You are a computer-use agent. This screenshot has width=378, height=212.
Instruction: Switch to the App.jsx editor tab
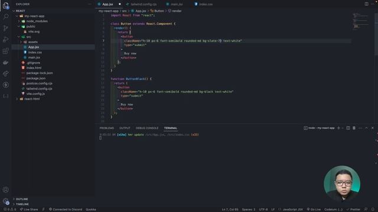click(107, 4)
